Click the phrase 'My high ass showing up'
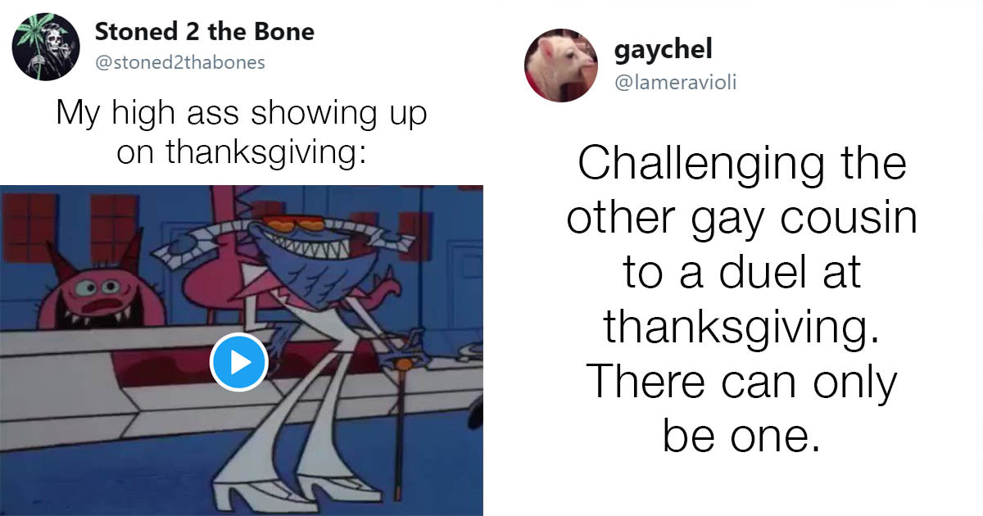The height and width of the screenshot is (516, 983). tap(240, 113)
